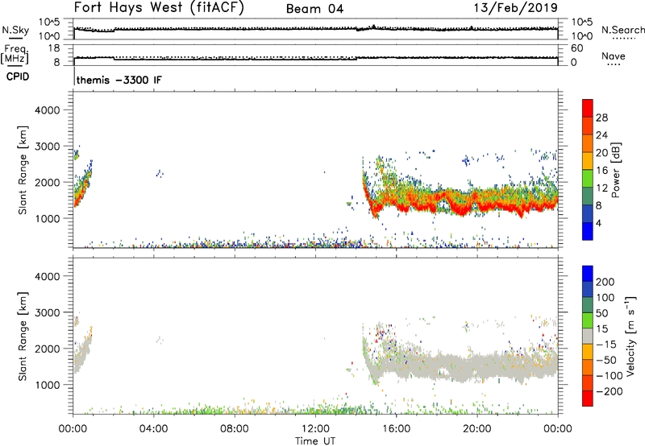645x446 pixels.
Task: Click the velocity colorbar value '200'
Action: click(x=605, y=282)
